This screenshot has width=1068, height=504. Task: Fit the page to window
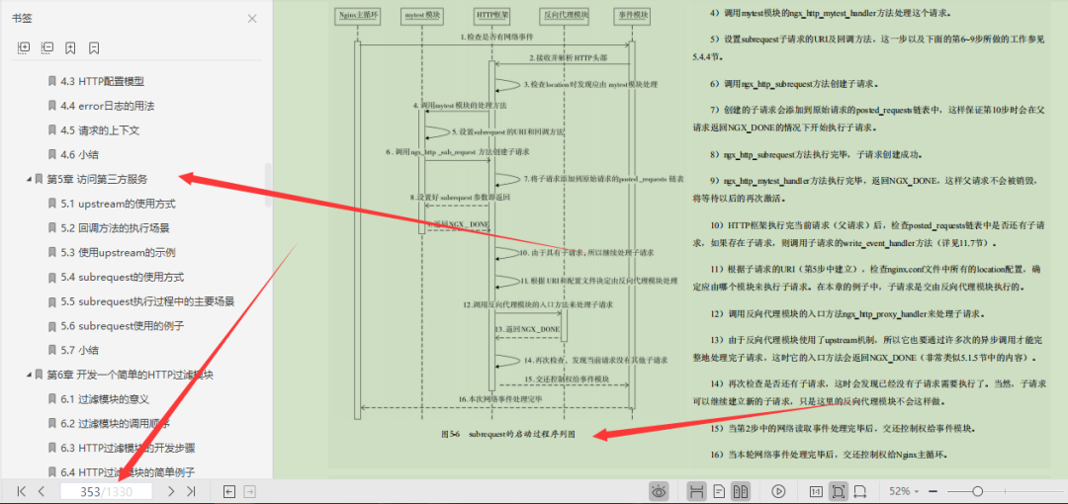839,491
